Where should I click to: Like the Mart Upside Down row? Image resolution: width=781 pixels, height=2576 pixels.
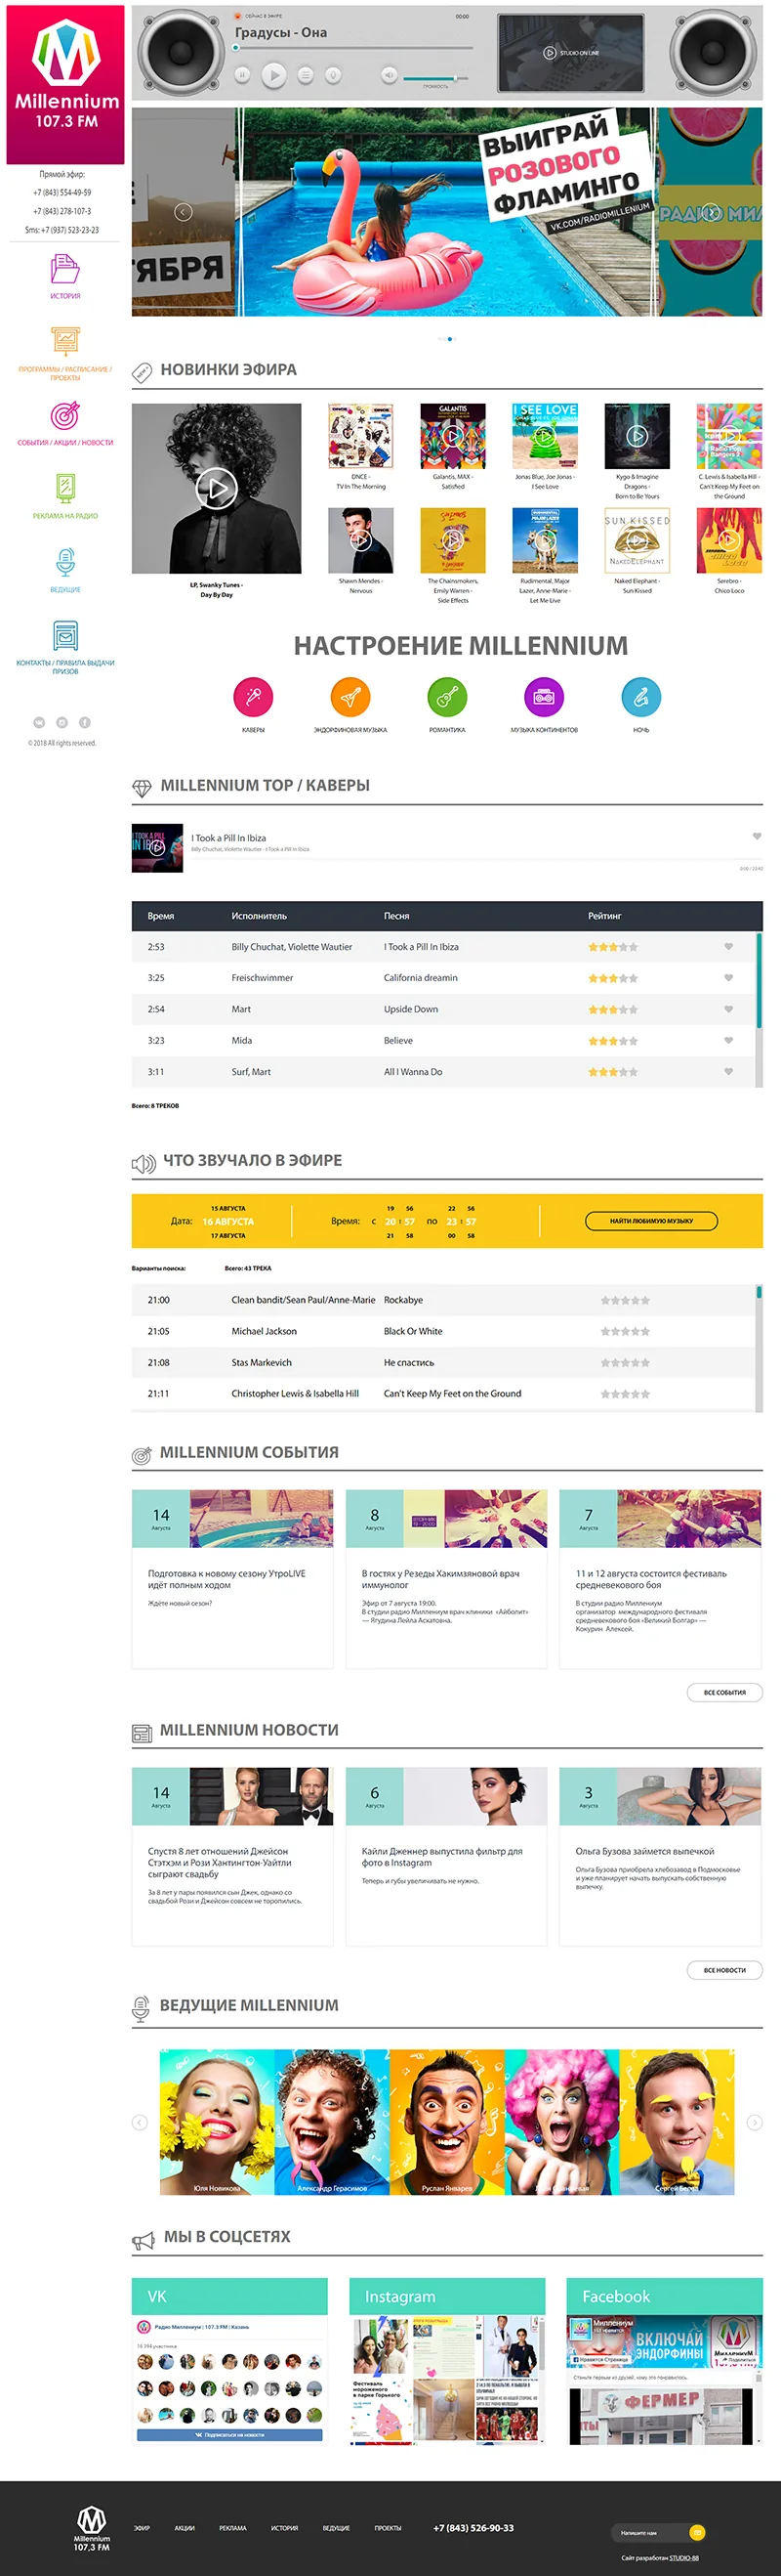click(728, 1009)
